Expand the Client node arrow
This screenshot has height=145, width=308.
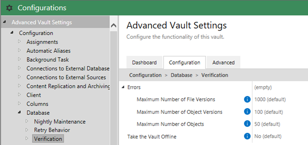coord(19,94)
